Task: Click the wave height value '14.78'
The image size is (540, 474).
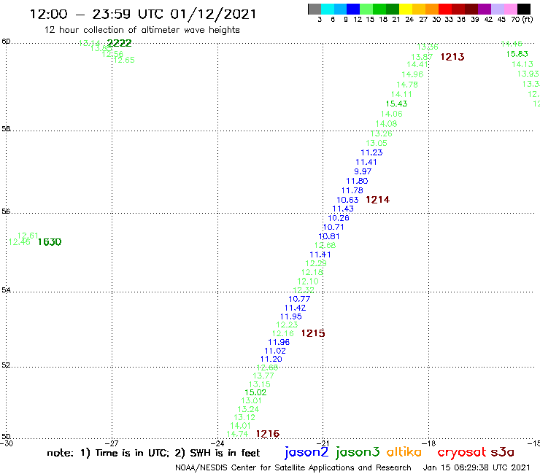Action: 407,85
